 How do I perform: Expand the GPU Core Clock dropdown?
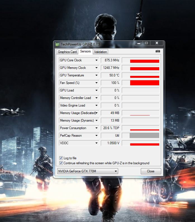pyautogui.click(x=96, y=60)
